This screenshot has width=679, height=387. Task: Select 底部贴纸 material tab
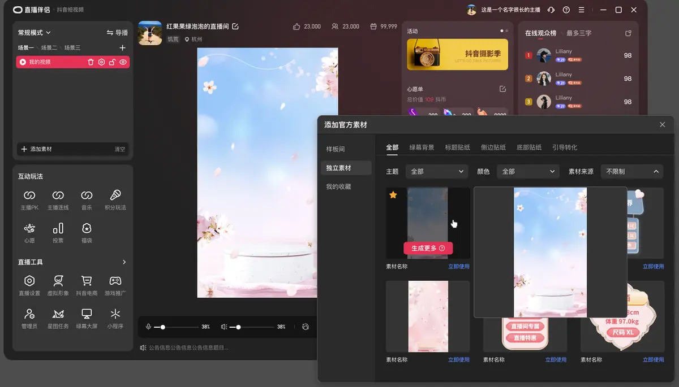(529, 147)
